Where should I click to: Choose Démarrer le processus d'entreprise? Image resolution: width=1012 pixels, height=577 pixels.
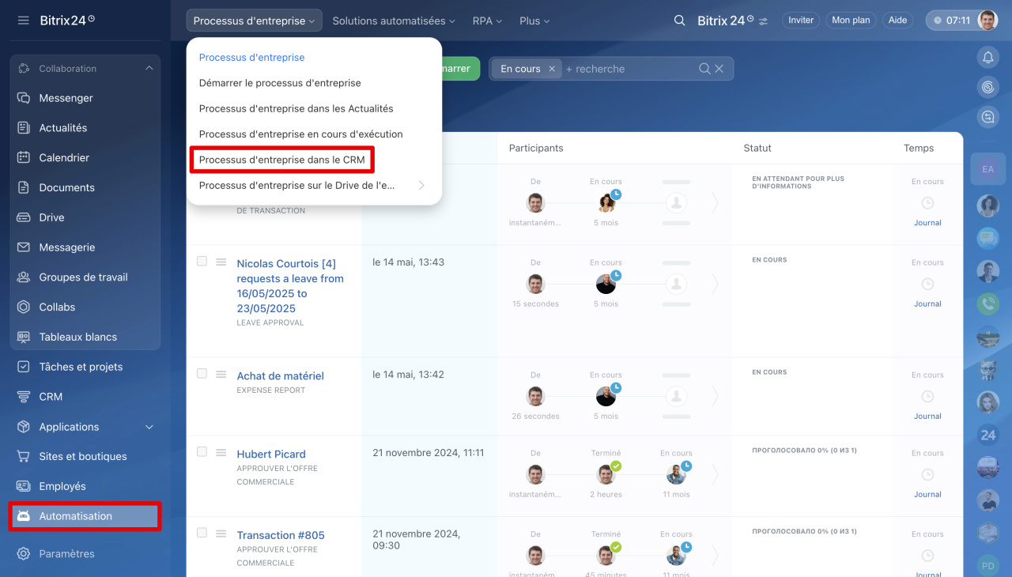(280, 83)
